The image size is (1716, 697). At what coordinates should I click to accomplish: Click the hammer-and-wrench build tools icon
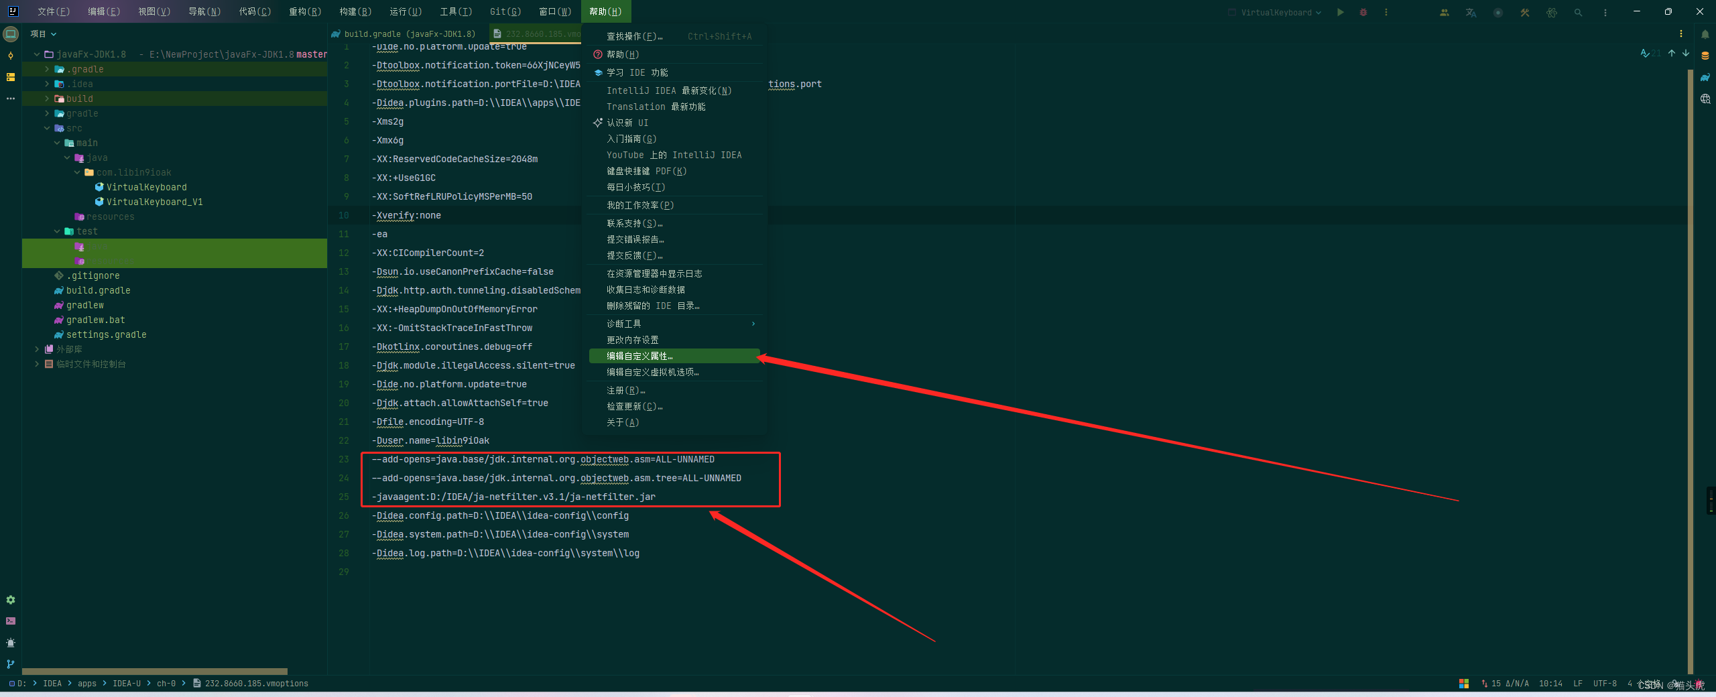tap(1525, 12)
